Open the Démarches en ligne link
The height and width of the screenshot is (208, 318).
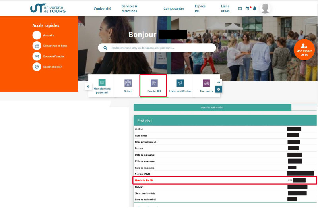[54, 46]
